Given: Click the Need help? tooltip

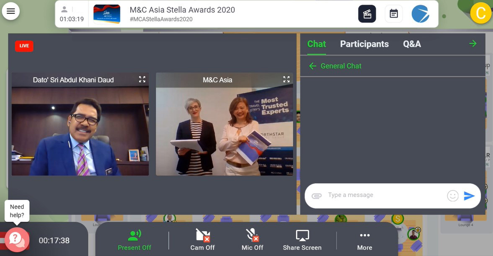Looking at the screenshot, I should [17, 211].
